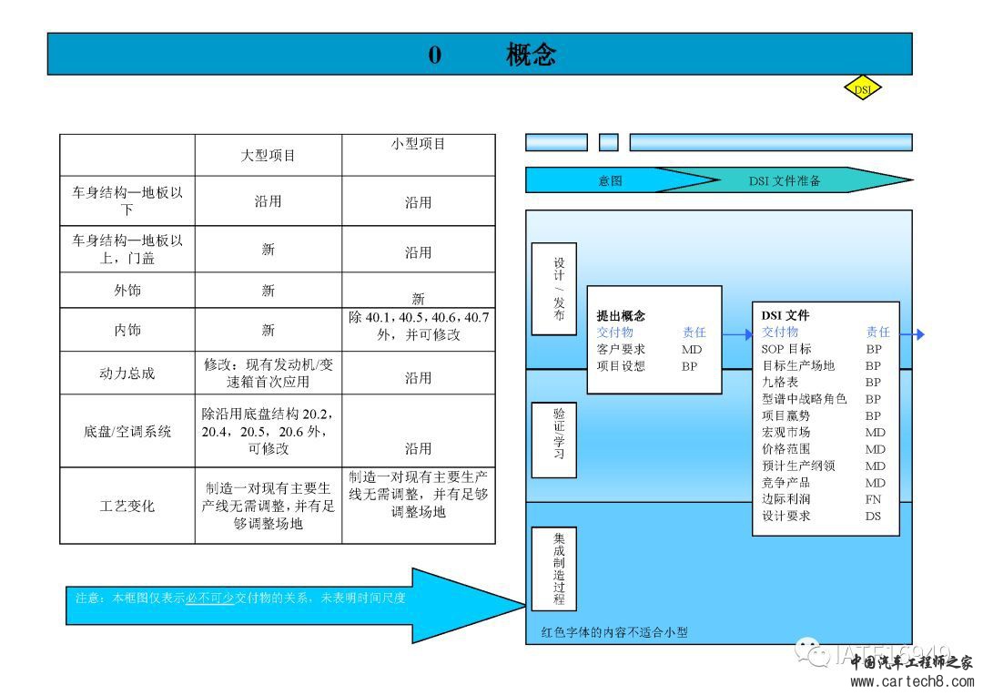
Task: Select the small square blue progress segment
Action: [x=609, y=142]
